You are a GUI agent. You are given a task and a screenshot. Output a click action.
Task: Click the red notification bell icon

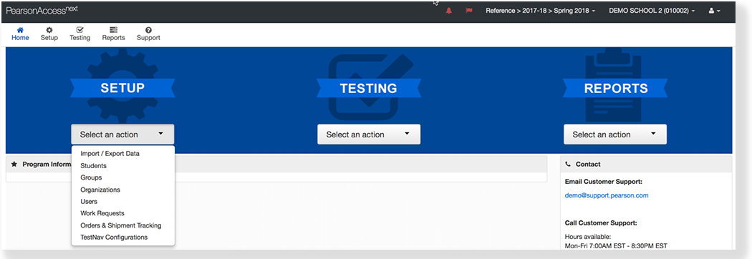point(449,11)
